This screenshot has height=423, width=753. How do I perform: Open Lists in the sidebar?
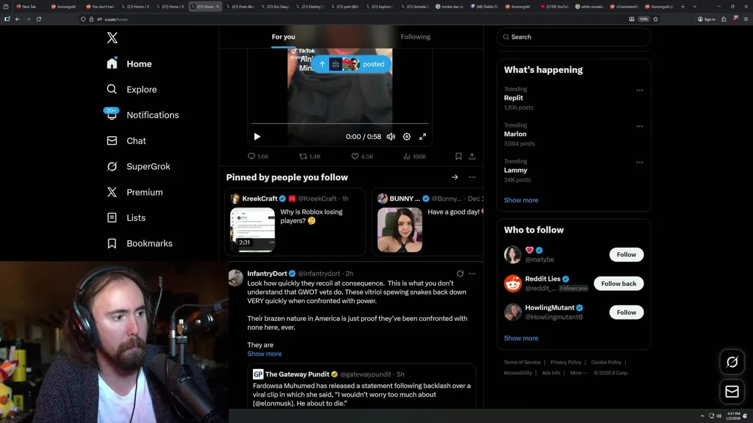(126, 218)
